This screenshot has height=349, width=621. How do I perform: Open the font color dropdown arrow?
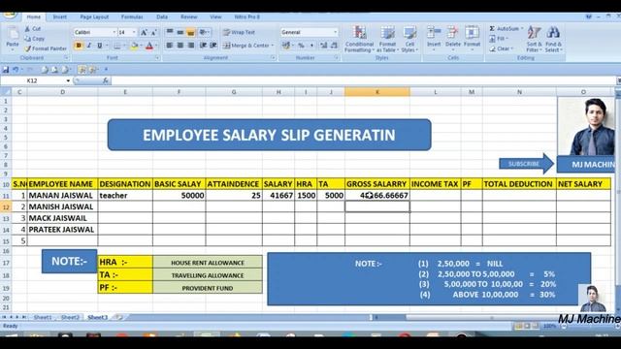pyautogui.click(x=156, y=46)
